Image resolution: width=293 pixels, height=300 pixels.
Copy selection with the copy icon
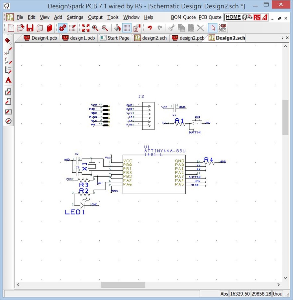pyautogui.click(x=181, y=28)
